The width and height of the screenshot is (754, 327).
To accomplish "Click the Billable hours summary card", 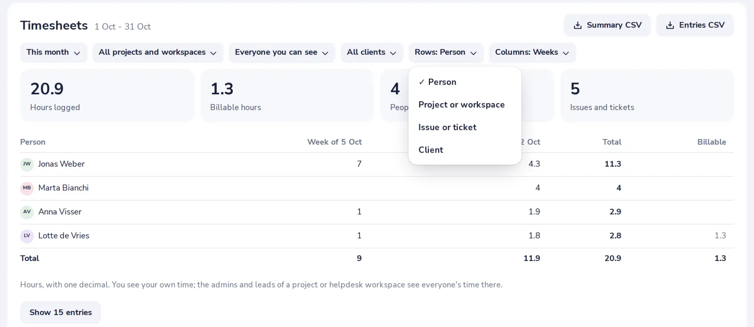I will (x=287, y=96).
